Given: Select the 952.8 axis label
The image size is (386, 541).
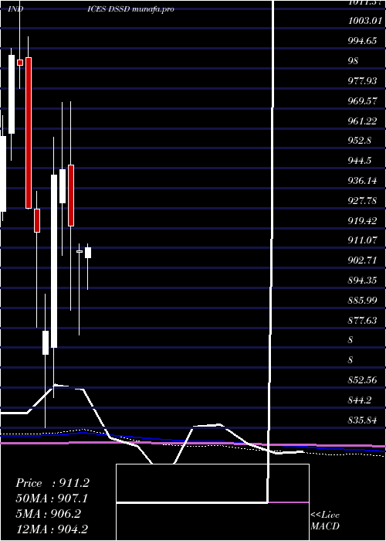Looking at the screenshot, I should coord(360,141).
